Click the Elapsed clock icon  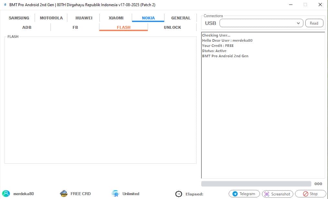coord(178,194)
